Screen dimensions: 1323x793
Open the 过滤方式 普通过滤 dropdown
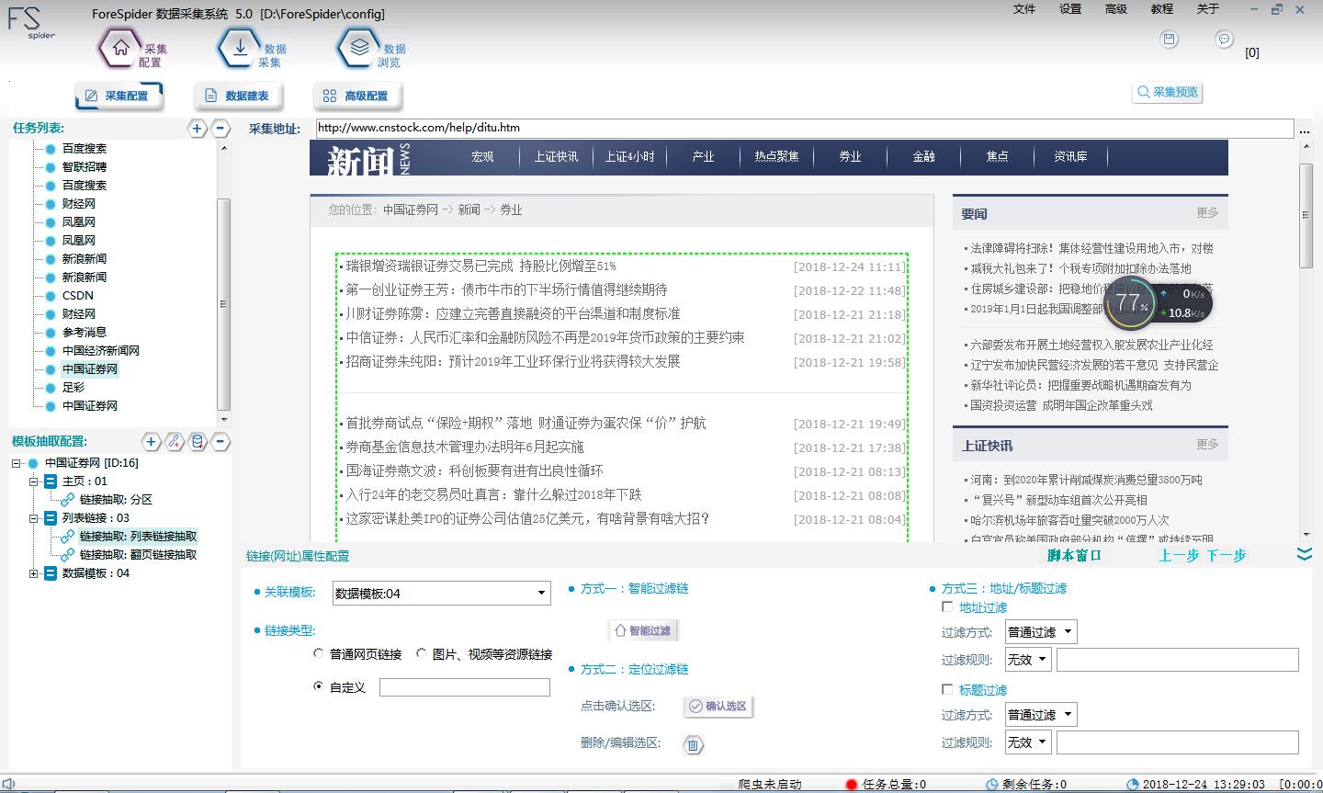click(x=1040, y=631)
